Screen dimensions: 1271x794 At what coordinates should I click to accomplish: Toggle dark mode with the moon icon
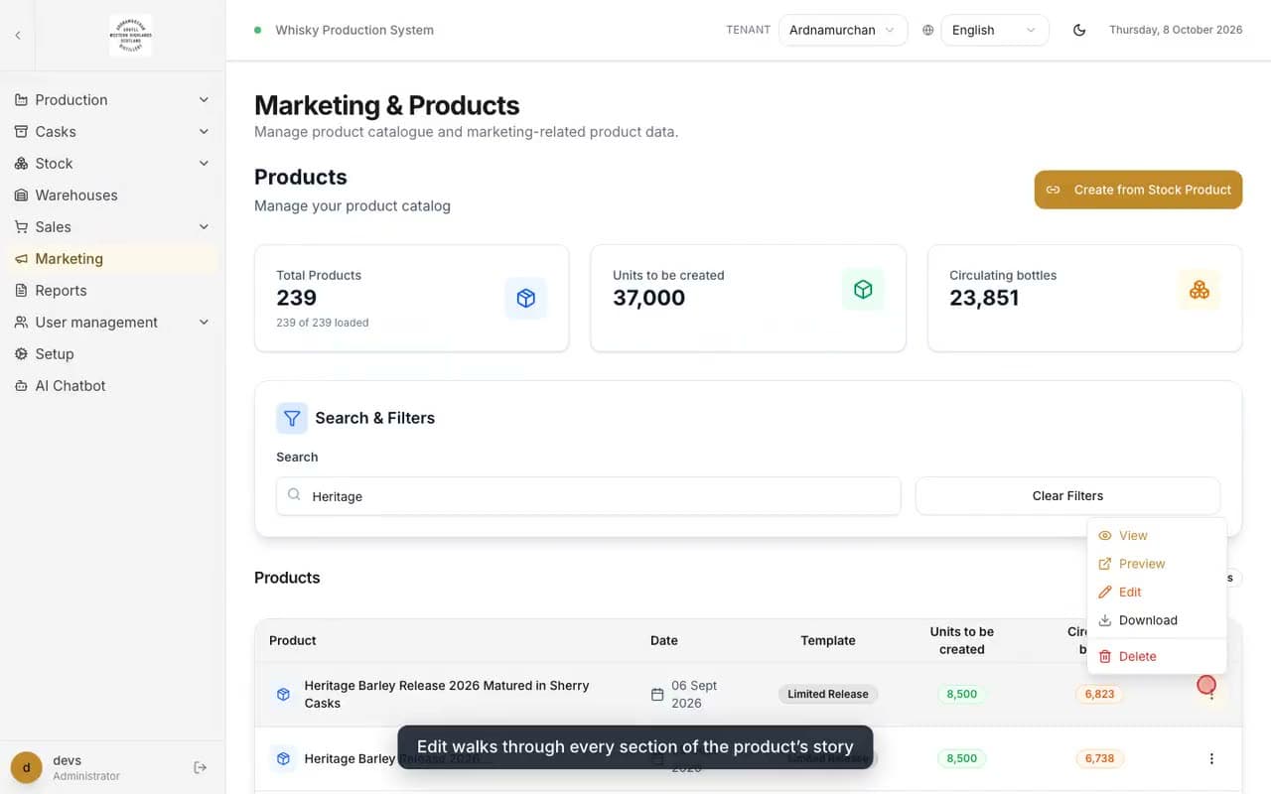click(1079, 30)
